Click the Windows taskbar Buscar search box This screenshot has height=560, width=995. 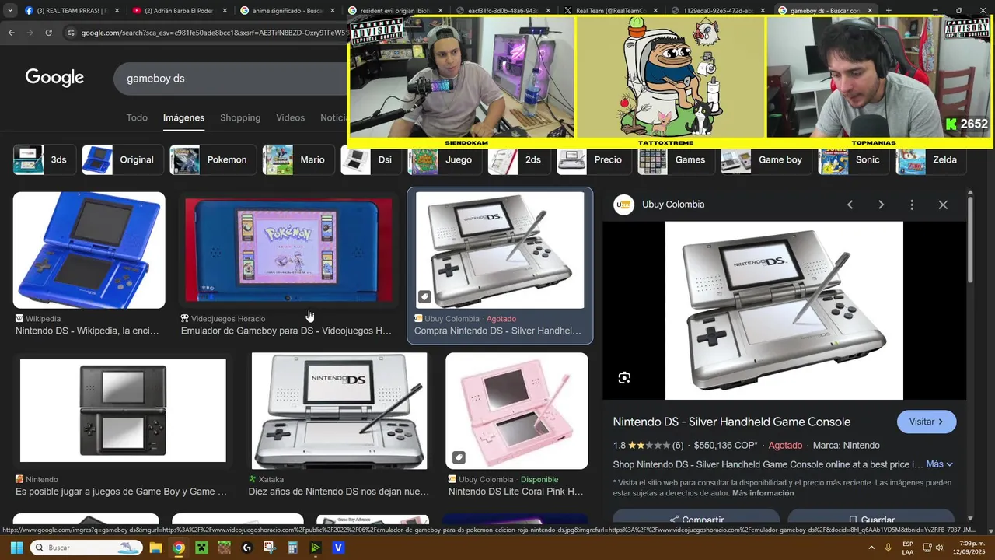tap(88, 548)
